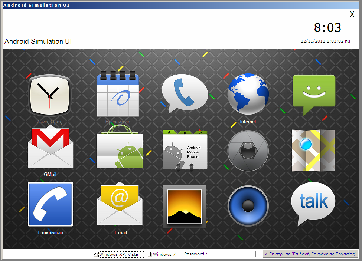Open the calendar icon with binder rings
362x261 pixels.
118,94
